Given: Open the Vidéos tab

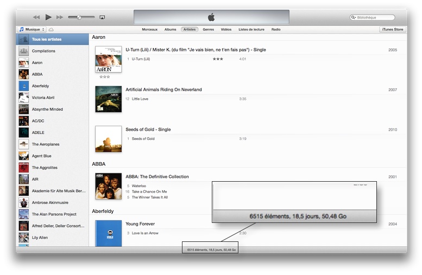Looking at the screenshot, I should 226,29.
